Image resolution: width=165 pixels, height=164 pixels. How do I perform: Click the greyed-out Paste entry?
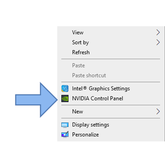pyautogui.click(x=78, y=66)
